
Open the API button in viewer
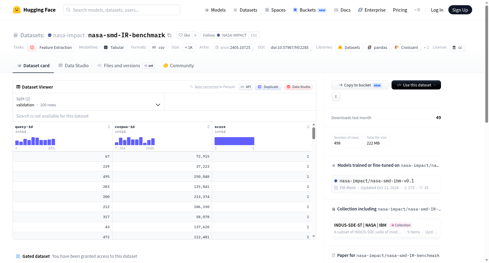(246, 87)
